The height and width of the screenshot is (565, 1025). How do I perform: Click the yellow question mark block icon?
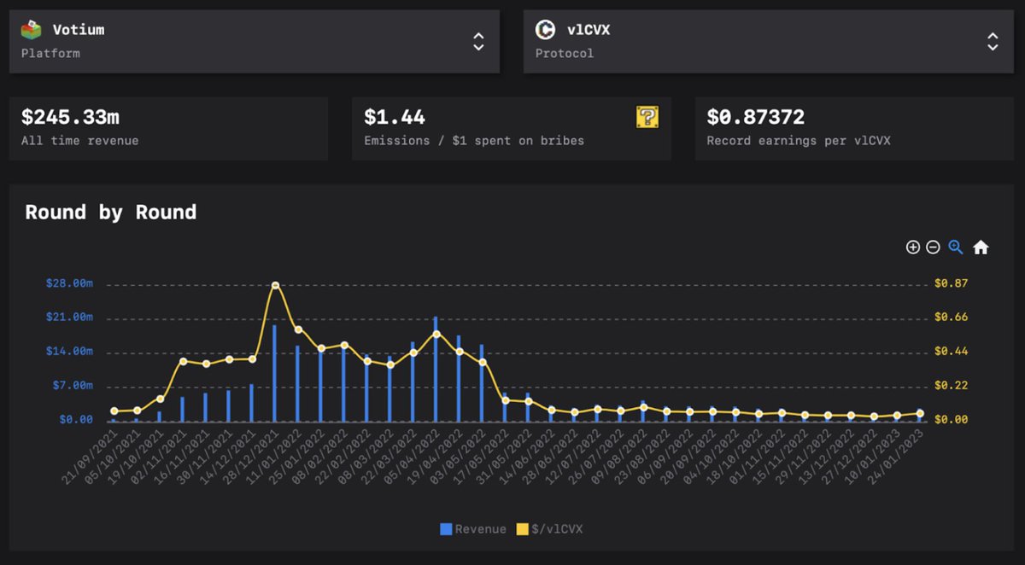pos(647,117)
